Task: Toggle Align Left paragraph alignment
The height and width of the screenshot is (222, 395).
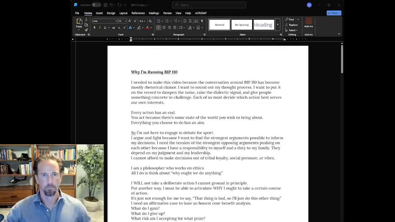Action: coord(159,28)
